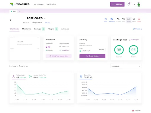Click the Desktop speed score 98
151x113 pixels.
[119, 50]
